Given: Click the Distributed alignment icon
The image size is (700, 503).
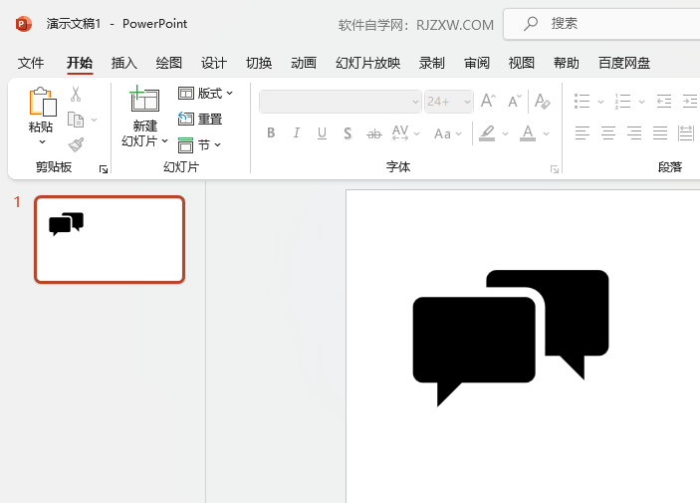Looking at the screenshot, I should pyautogui.click(x=686, y=133).
